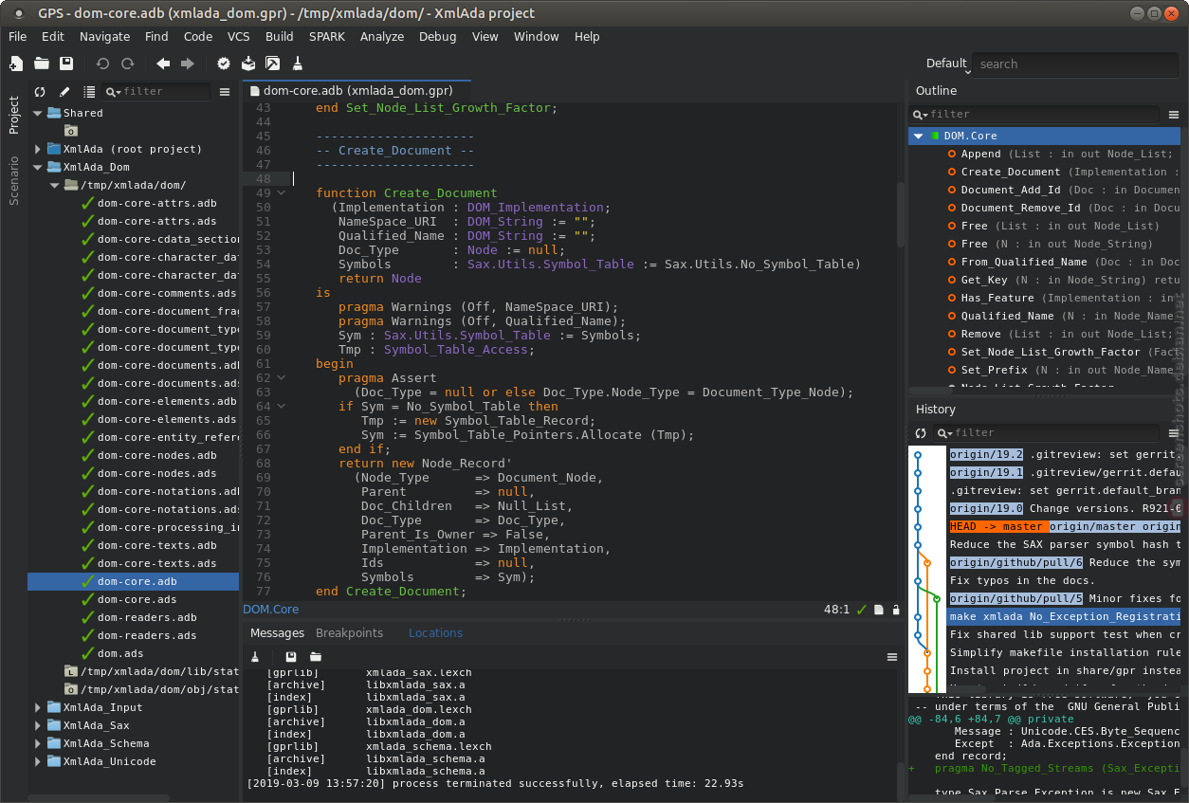Image resolution: width=1189 pixels, height=803 pixels.
Task: Switch to the Breakpoints tab
Action: point(350,632)
